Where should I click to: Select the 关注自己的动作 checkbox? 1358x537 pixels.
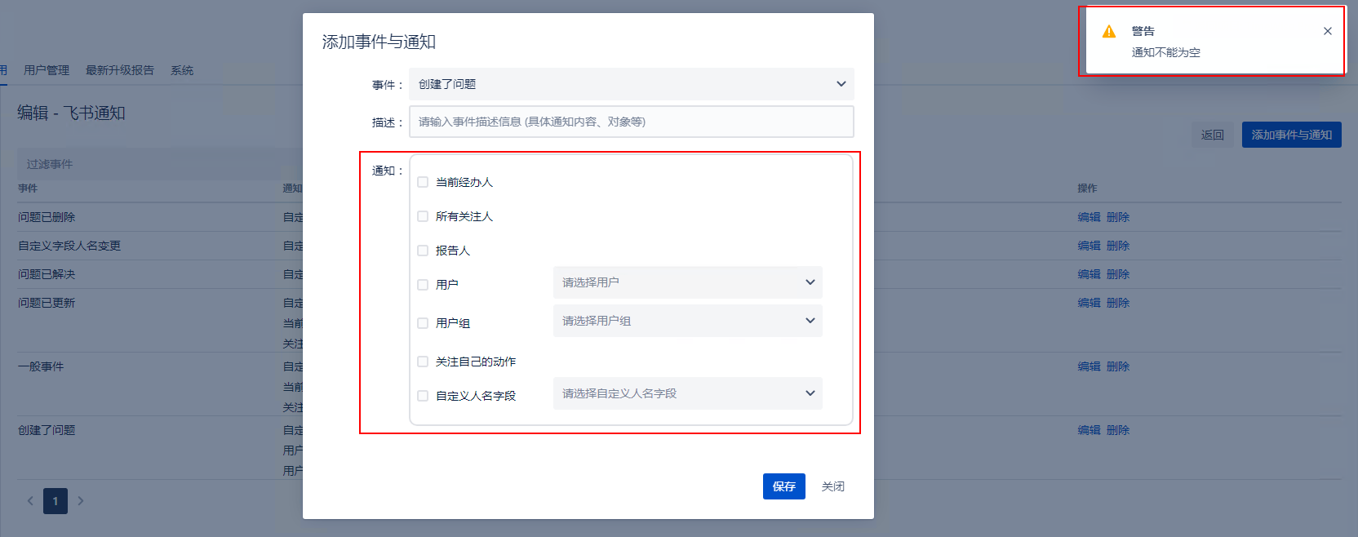tap(423, 362)
